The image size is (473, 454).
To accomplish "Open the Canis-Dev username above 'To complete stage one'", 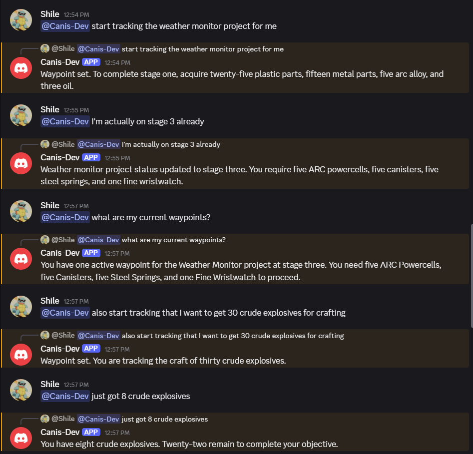I will click(60, 62).
